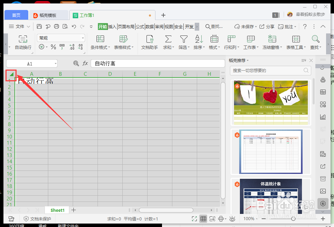
Task: Click the 批注 comments button
Action: click(287, 27)
